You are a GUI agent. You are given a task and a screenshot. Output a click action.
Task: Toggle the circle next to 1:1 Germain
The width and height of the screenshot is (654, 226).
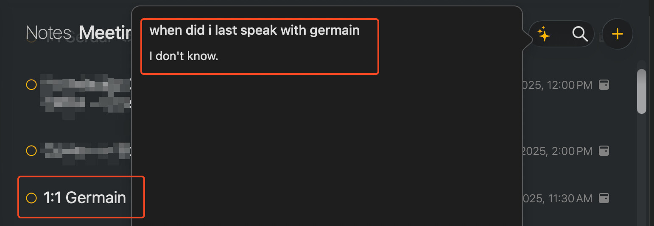pyautogui.click(x=31, y=198)
